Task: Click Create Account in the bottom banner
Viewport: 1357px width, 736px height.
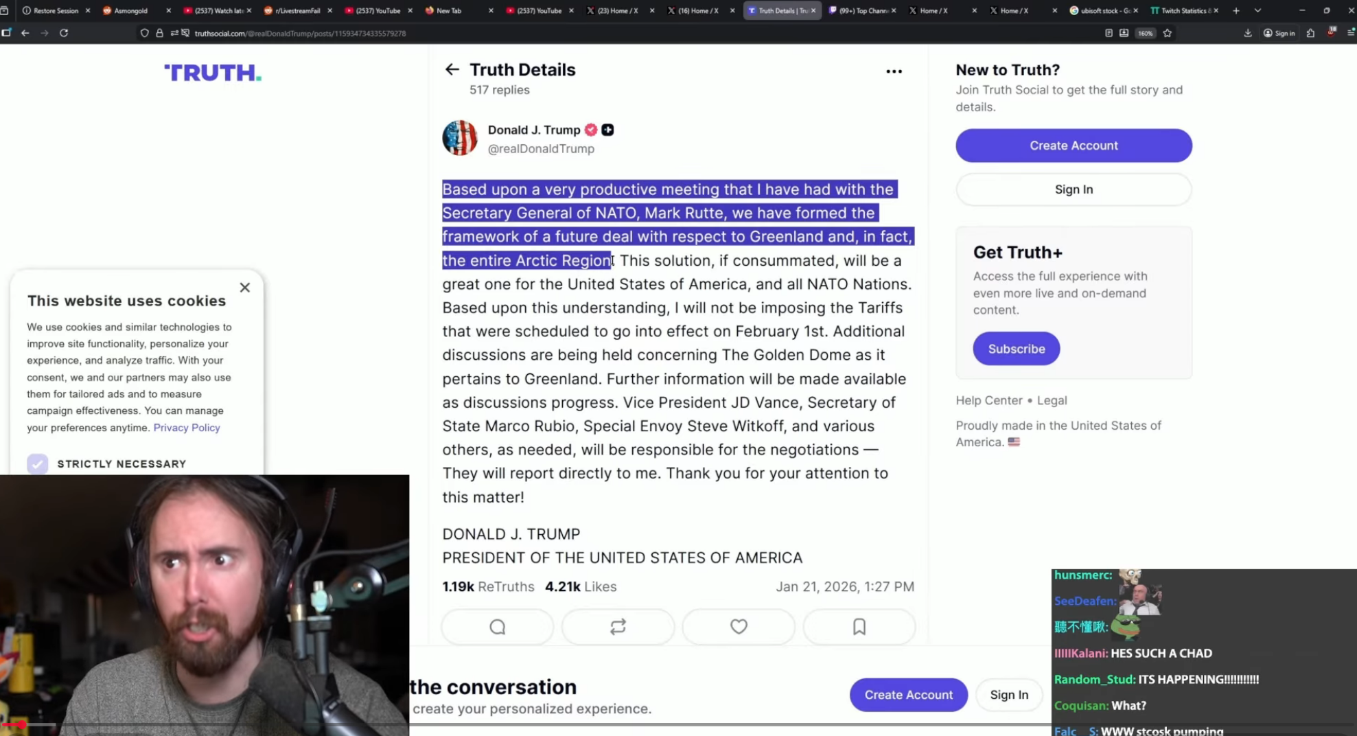Action: point(908,695)
